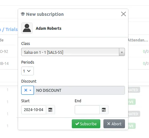149x138 pixels.
Task: Clear discount with the blue X icon
Action: 26,90
